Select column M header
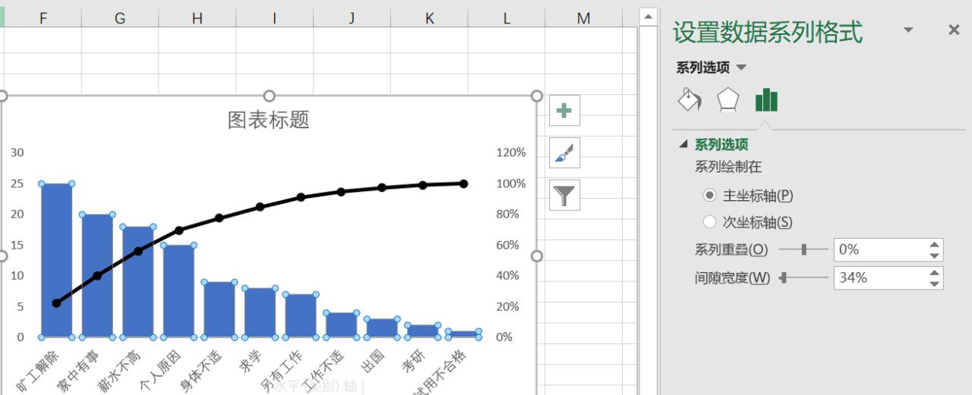The height and width of the screenshot is (395, 972). (x=583, y=18)
